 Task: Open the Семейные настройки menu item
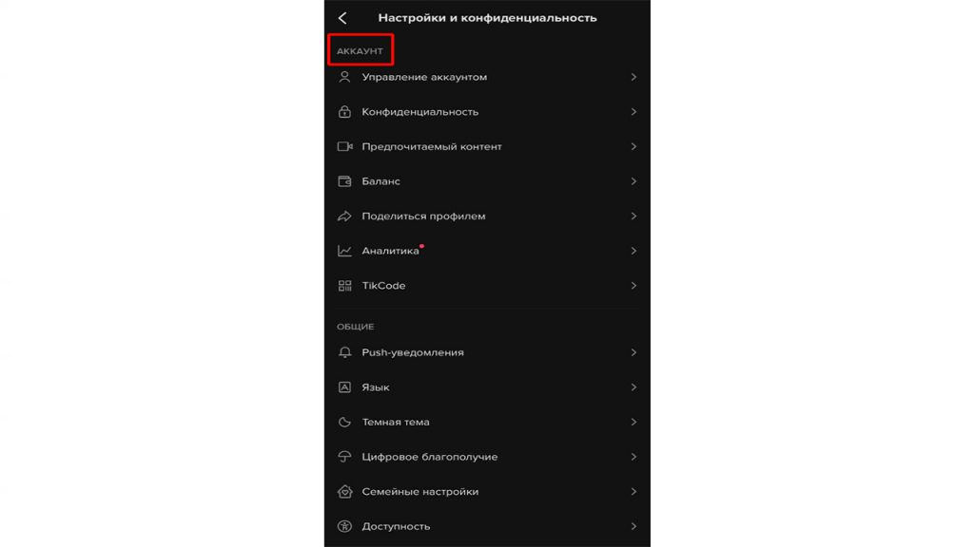tap(487, 491)
